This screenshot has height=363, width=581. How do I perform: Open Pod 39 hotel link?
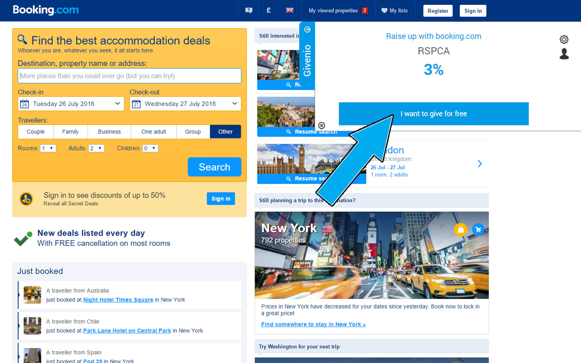[x=93, y=361]
